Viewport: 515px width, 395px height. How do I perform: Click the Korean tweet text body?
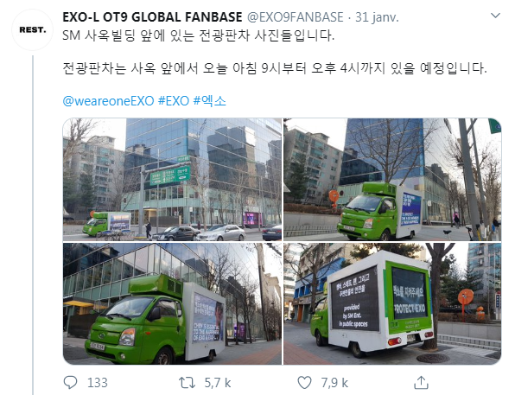click(275, 52)
